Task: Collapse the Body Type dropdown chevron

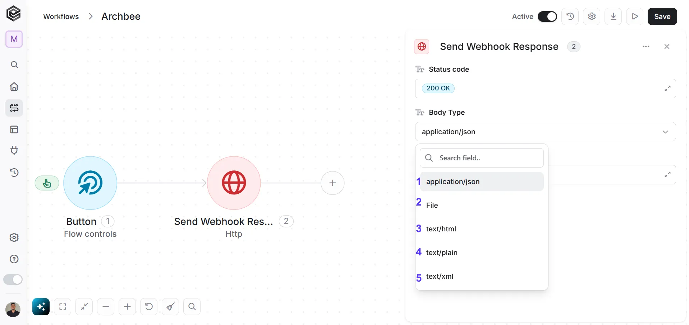Action: pyautogui.click(x=665, y=132)
